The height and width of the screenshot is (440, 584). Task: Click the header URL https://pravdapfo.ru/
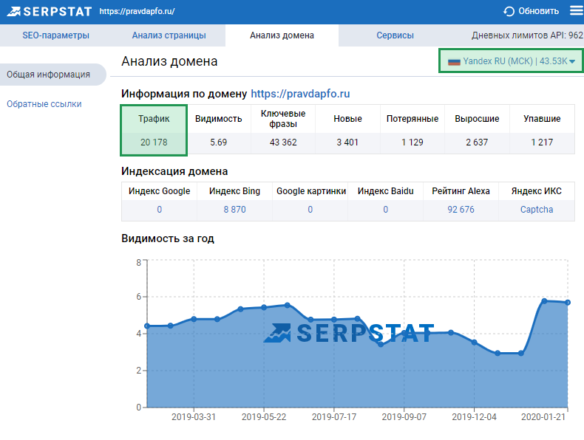(137, 12)
